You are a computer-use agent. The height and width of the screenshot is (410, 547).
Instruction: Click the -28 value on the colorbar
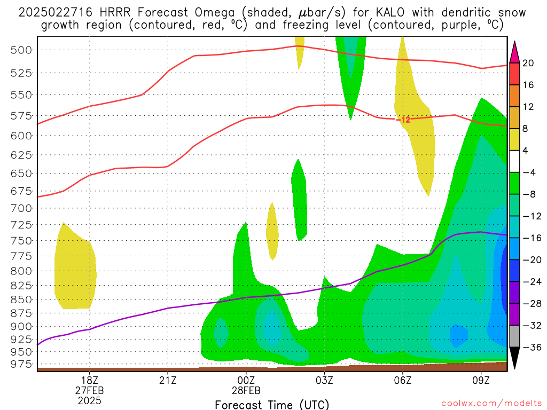pos(532,304)
